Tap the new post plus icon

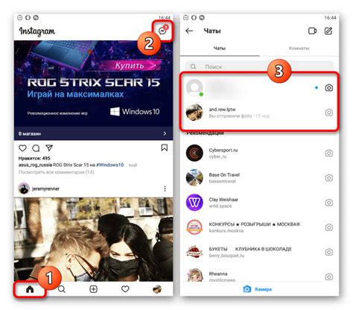coord(93,289)
